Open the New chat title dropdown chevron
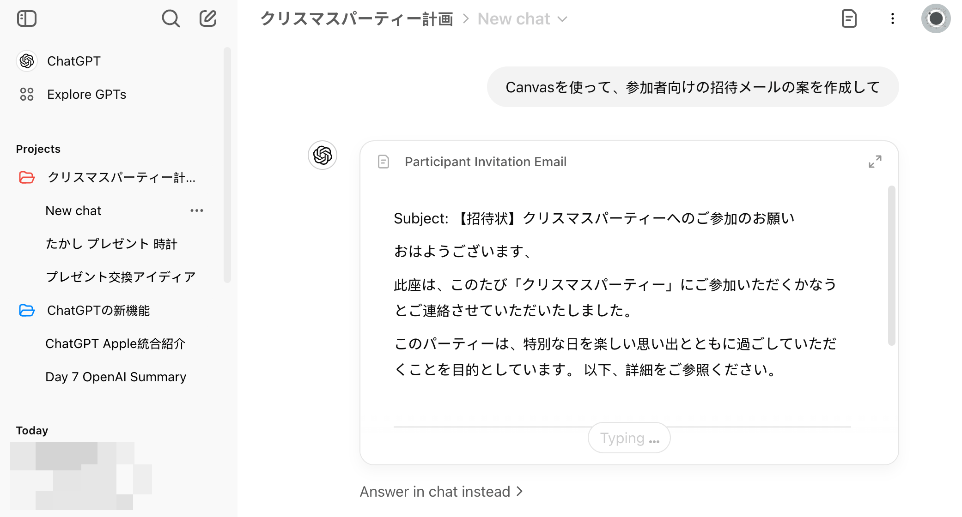This screenshot has width=962, height=517. click(562, 19)
